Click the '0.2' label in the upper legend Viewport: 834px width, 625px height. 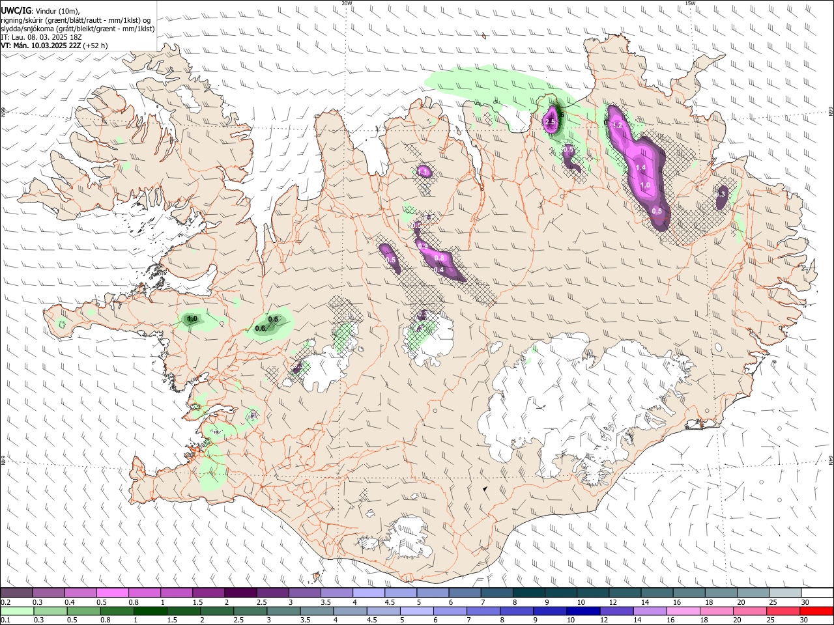[x=5, y=602]
